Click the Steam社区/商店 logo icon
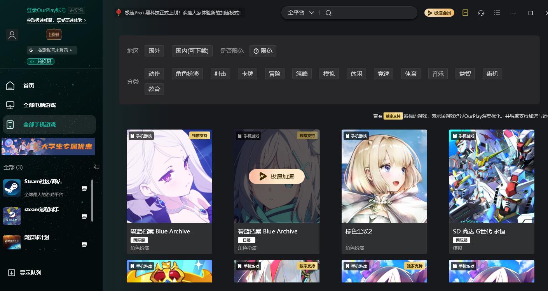The height and width of the screenshot is (291, 548). (12, 188)
